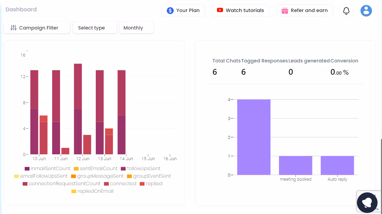
Task: Toggle the inmailSentCount series in the legend
Action: (50, 168)
